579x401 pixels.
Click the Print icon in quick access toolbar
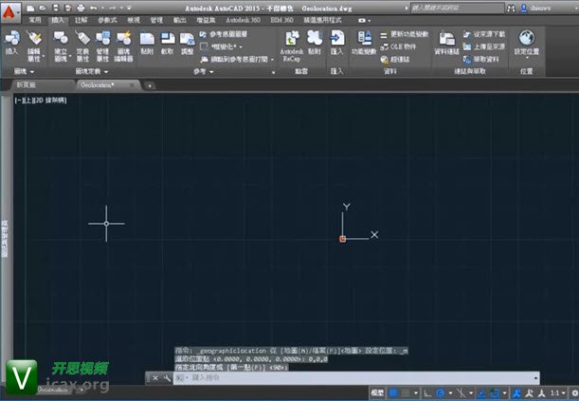(80, 7)
